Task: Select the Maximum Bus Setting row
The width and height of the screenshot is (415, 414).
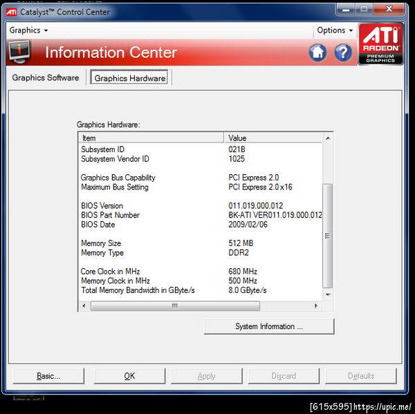Action: pos(201,187)
